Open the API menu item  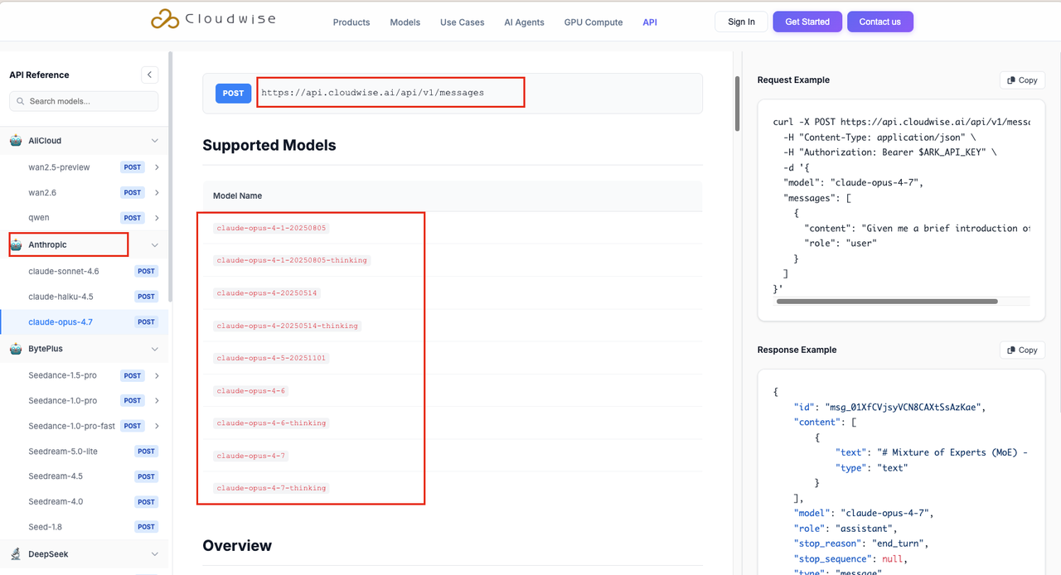pos(650,22)
